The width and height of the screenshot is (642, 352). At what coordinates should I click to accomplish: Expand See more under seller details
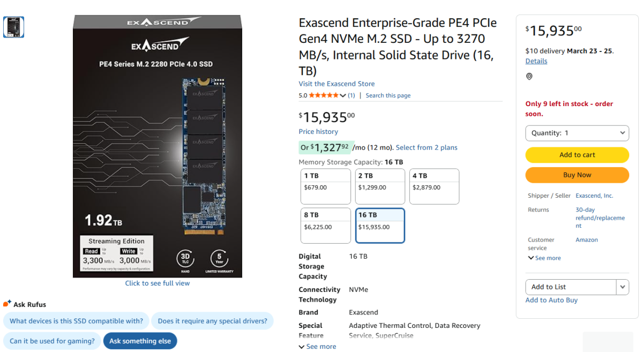[x=544, y=258]
